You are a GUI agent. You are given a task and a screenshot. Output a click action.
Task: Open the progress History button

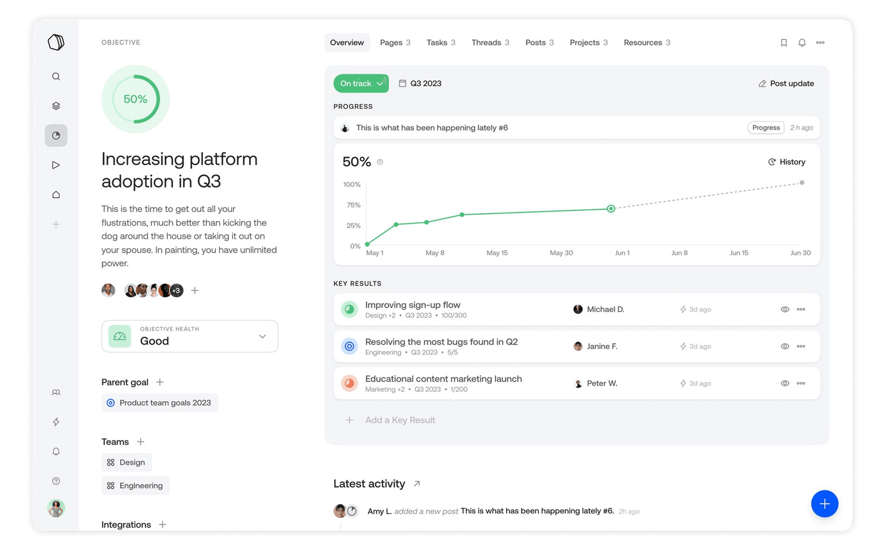pyautogui.click(x=787, y=162)
